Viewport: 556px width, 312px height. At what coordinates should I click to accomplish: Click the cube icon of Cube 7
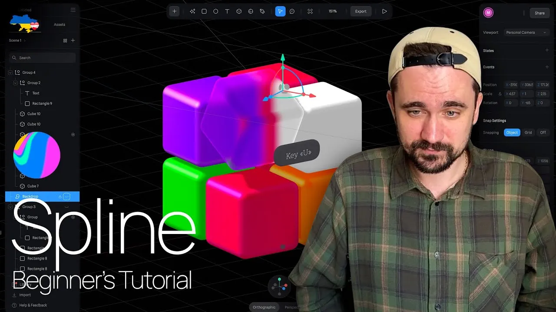tap(23, 186)
